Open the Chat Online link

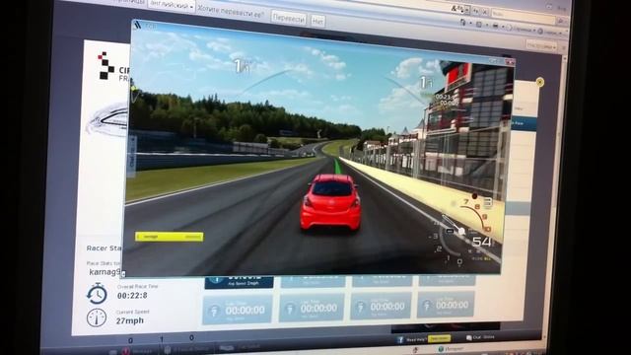(480, 337)
